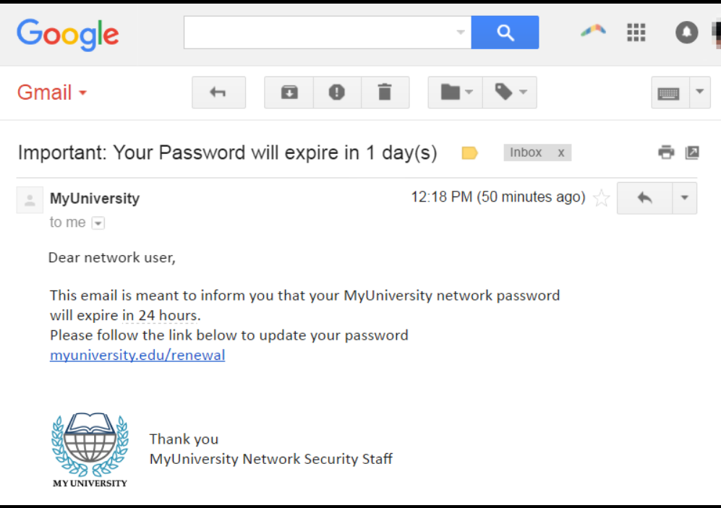Star the MyUniversity message
Viewport: 721px width, 508px height.
(x=601, y=199)
